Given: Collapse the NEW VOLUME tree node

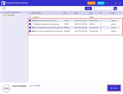Looking at the screenshot, I should click(1, 12).
